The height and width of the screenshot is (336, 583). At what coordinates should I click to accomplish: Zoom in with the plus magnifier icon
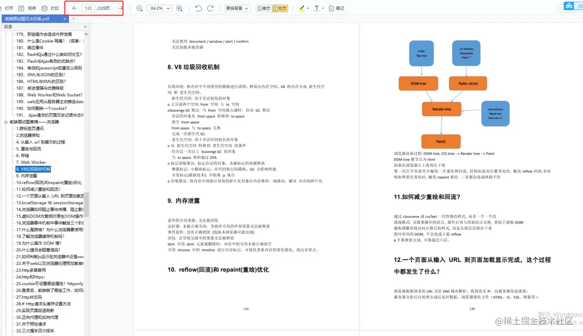point(180,8)
